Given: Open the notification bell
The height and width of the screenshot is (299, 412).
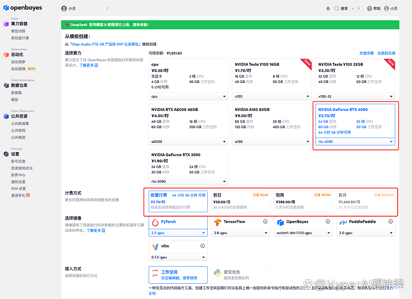Looking at the screenshot, I should click(328, 9).
